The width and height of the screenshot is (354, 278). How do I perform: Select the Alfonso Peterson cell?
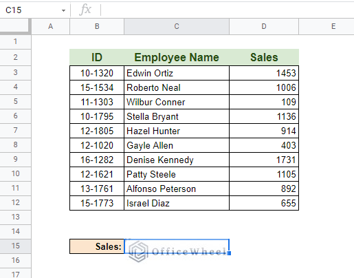(x=177, y=189)
